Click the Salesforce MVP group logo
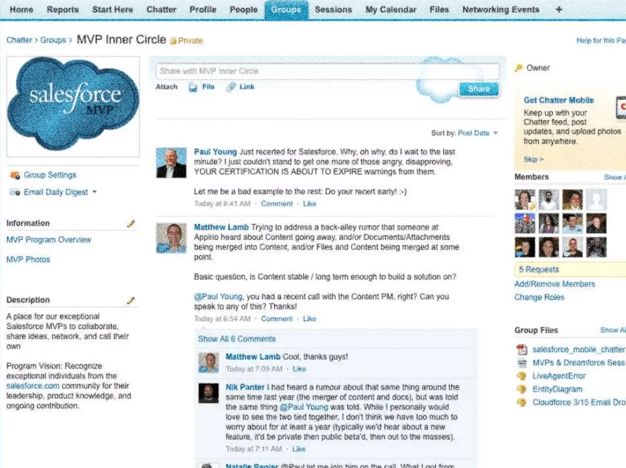Image resolution: width=626 pixels, height=468 pixels. 73,106
